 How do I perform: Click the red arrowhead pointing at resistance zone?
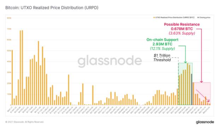(201, 81)
